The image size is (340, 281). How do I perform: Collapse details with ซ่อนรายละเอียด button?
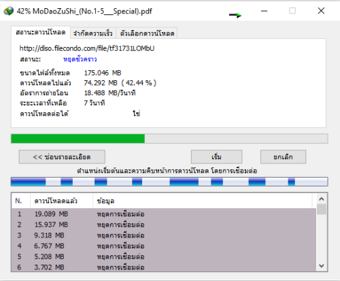pyautogui.click(x=62, y=156)
